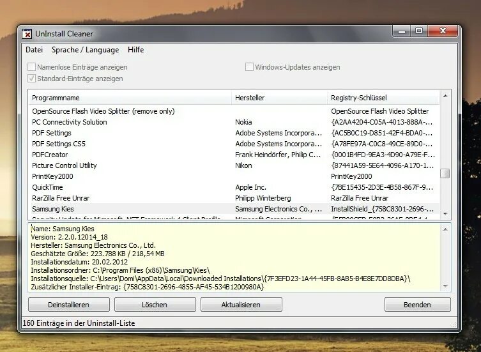The image size is (481, 352).
Task: Click the Geschätzte Größe line in details
Action: [x=98, y=254]
